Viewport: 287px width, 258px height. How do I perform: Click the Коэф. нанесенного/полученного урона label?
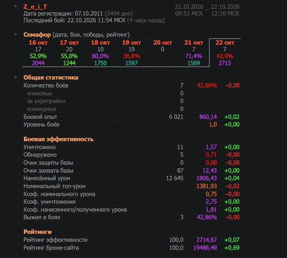coord(75,209)
